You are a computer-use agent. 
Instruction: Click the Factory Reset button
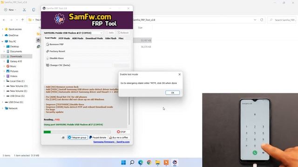(x=88, y=51)
